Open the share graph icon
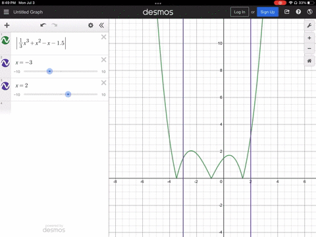Image resolution: width=316 pixels, height=237 pixels. point(287,12)
